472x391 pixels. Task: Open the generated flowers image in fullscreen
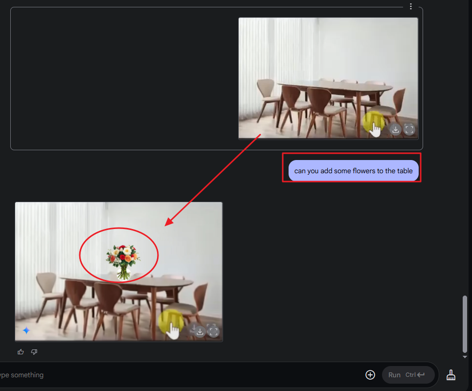click(213, 332)
